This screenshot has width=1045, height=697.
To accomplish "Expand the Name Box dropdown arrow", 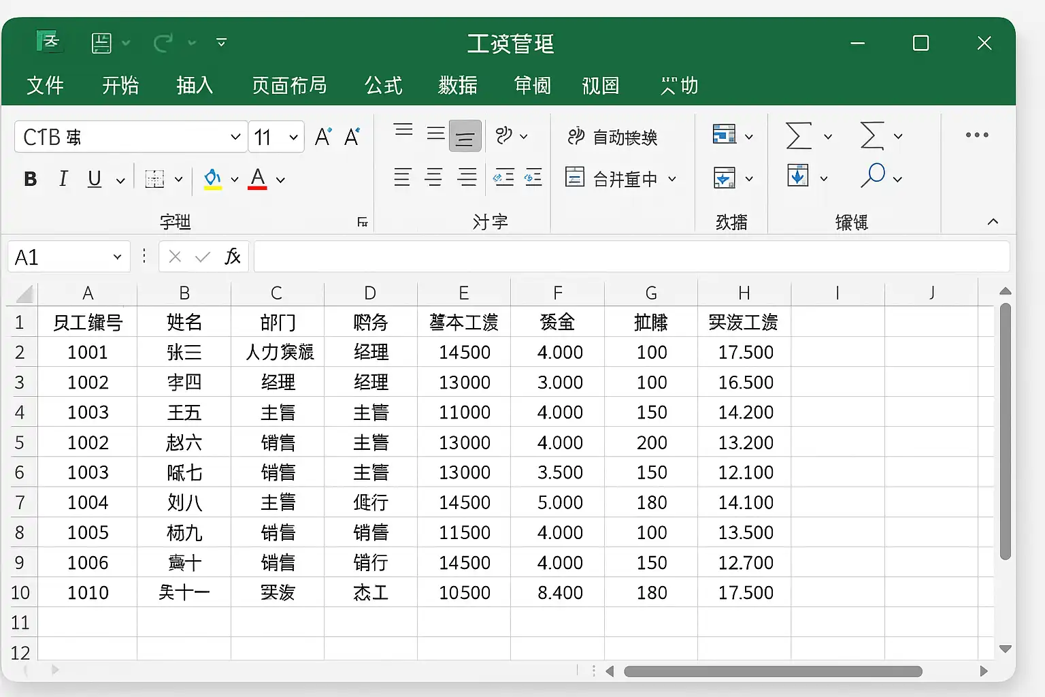I will click(x=117, y=257).
